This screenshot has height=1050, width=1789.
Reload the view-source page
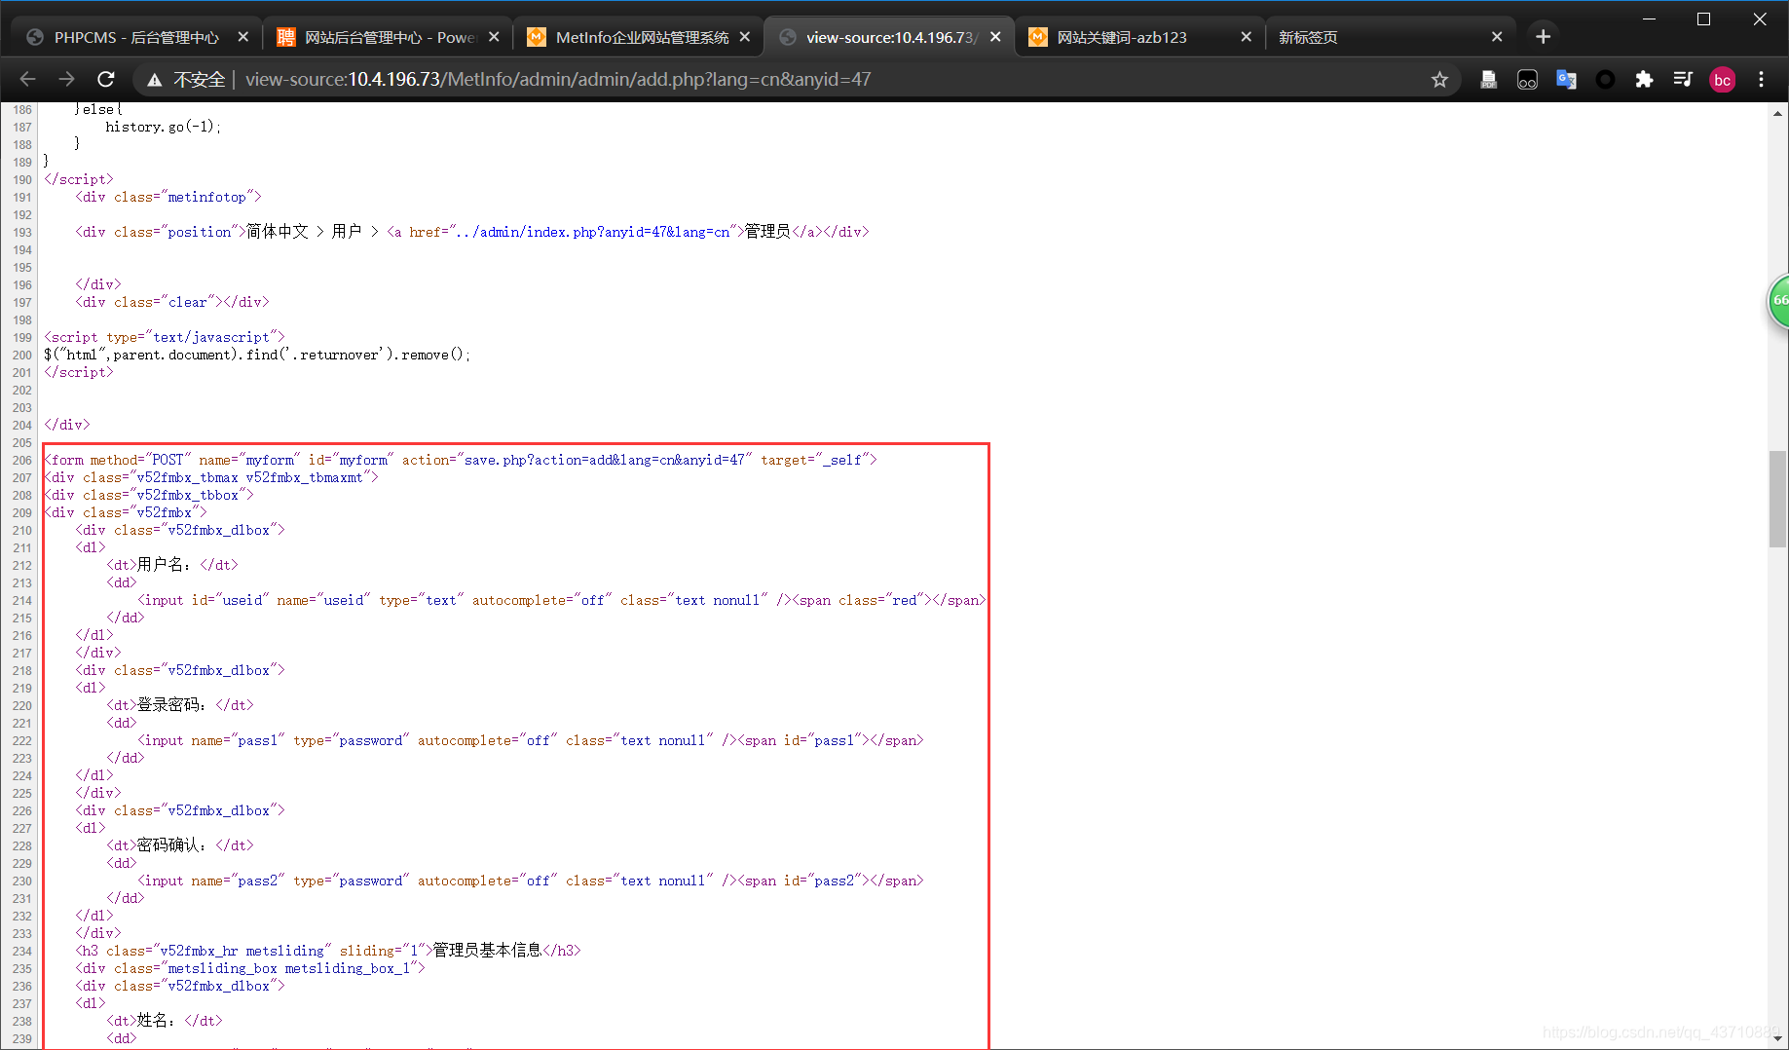[x=106, y=79]
